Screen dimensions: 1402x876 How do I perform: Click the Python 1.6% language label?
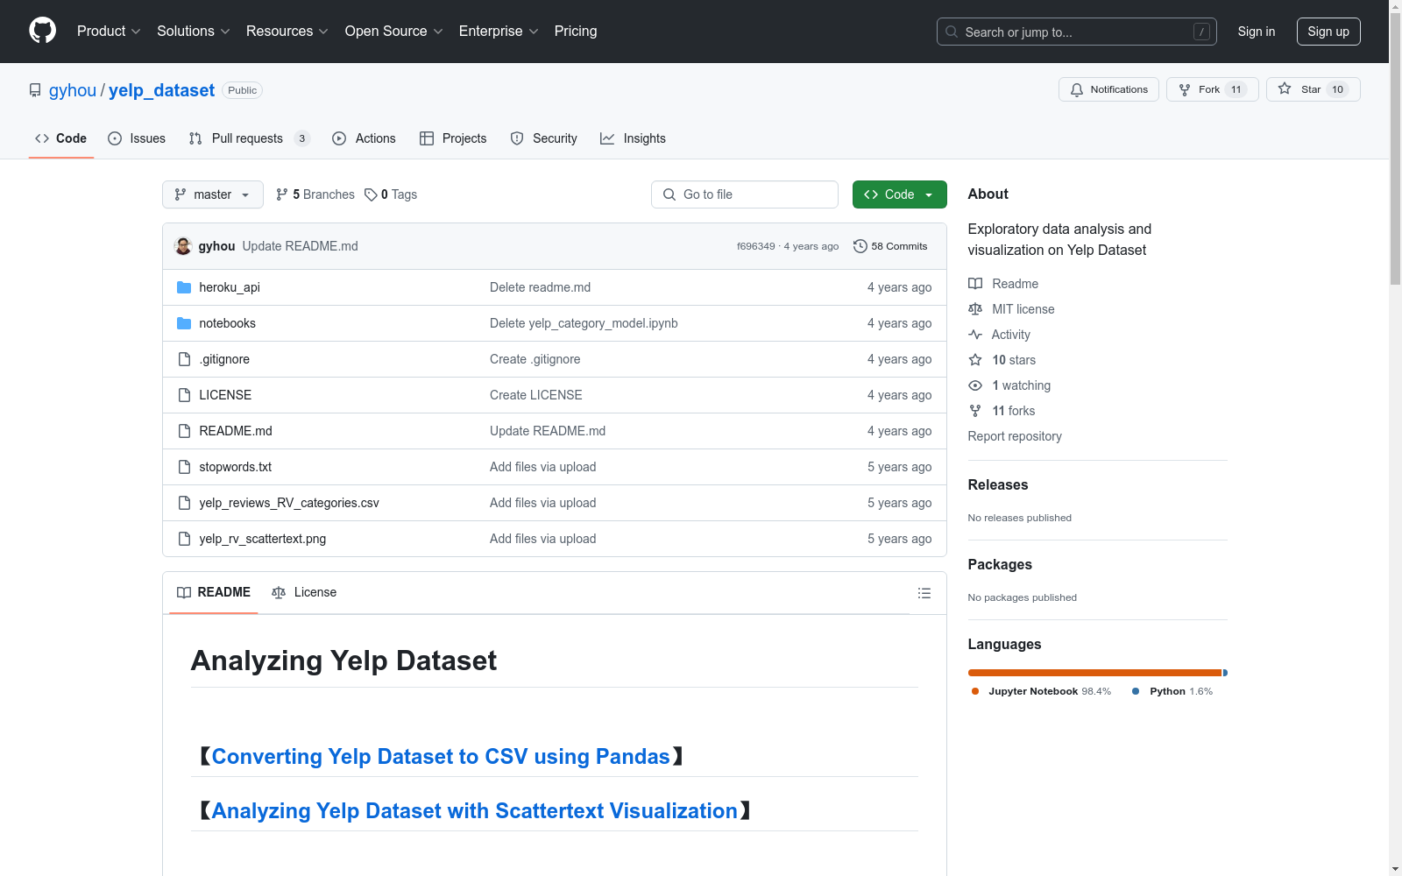click(x=1172, y=691)
